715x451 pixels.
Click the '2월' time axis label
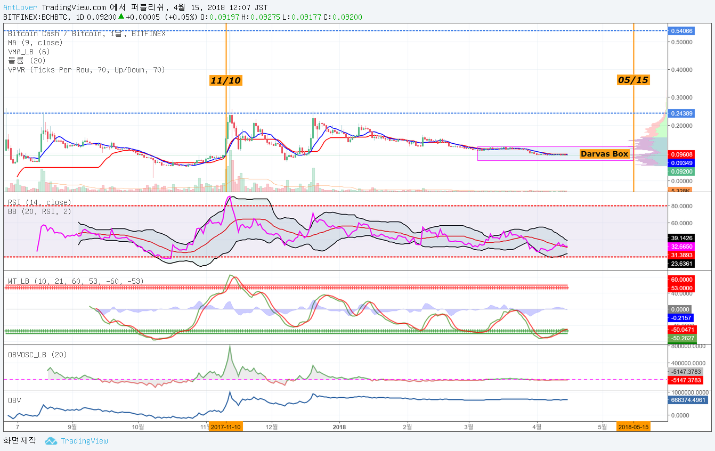(408, 427)
